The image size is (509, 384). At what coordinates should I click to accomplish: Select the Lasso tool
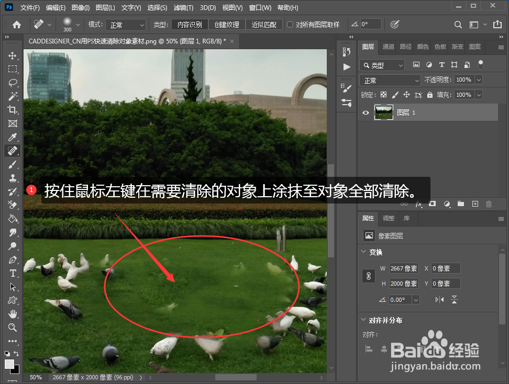pyautogui.click(x=13, y=83)
